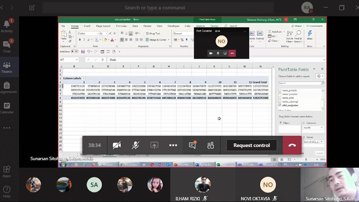Go to the Teams section
This screenshot has height=202, width=359.
7,67
